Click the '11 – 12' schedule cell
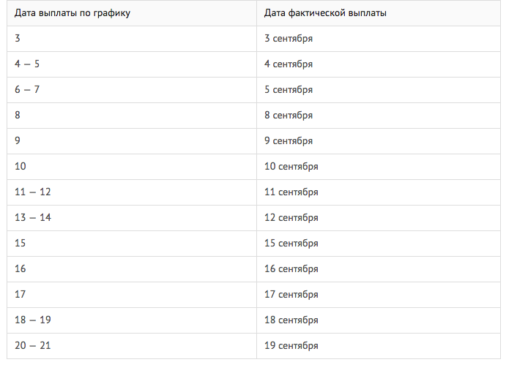Viewport: 517px width, 365px height. coord(132,192)
